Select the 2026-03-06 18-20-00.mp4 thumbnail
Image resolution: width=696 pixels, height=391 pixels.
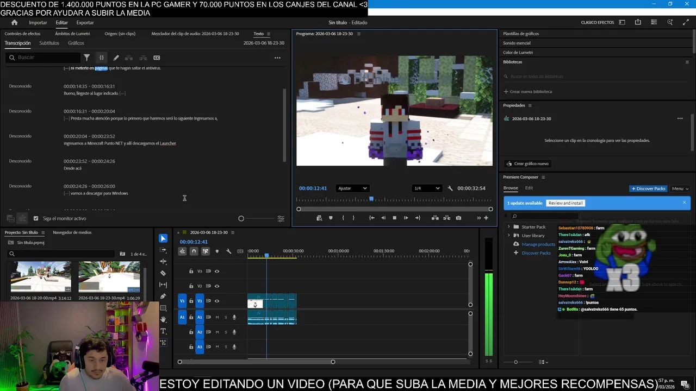click(41, 277)
